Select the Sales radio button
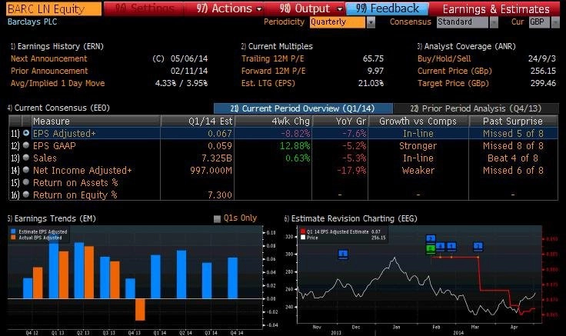 pos(26,158)
